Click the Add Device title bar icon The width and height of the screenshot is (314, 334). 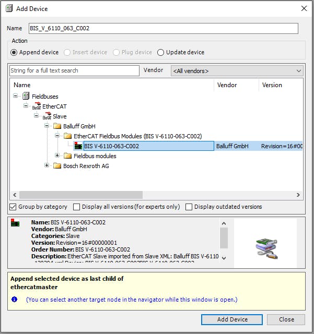point(9,8)
